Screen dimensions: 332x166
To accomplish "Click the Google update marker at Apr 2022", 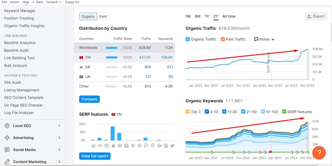I will coord(212,152).
